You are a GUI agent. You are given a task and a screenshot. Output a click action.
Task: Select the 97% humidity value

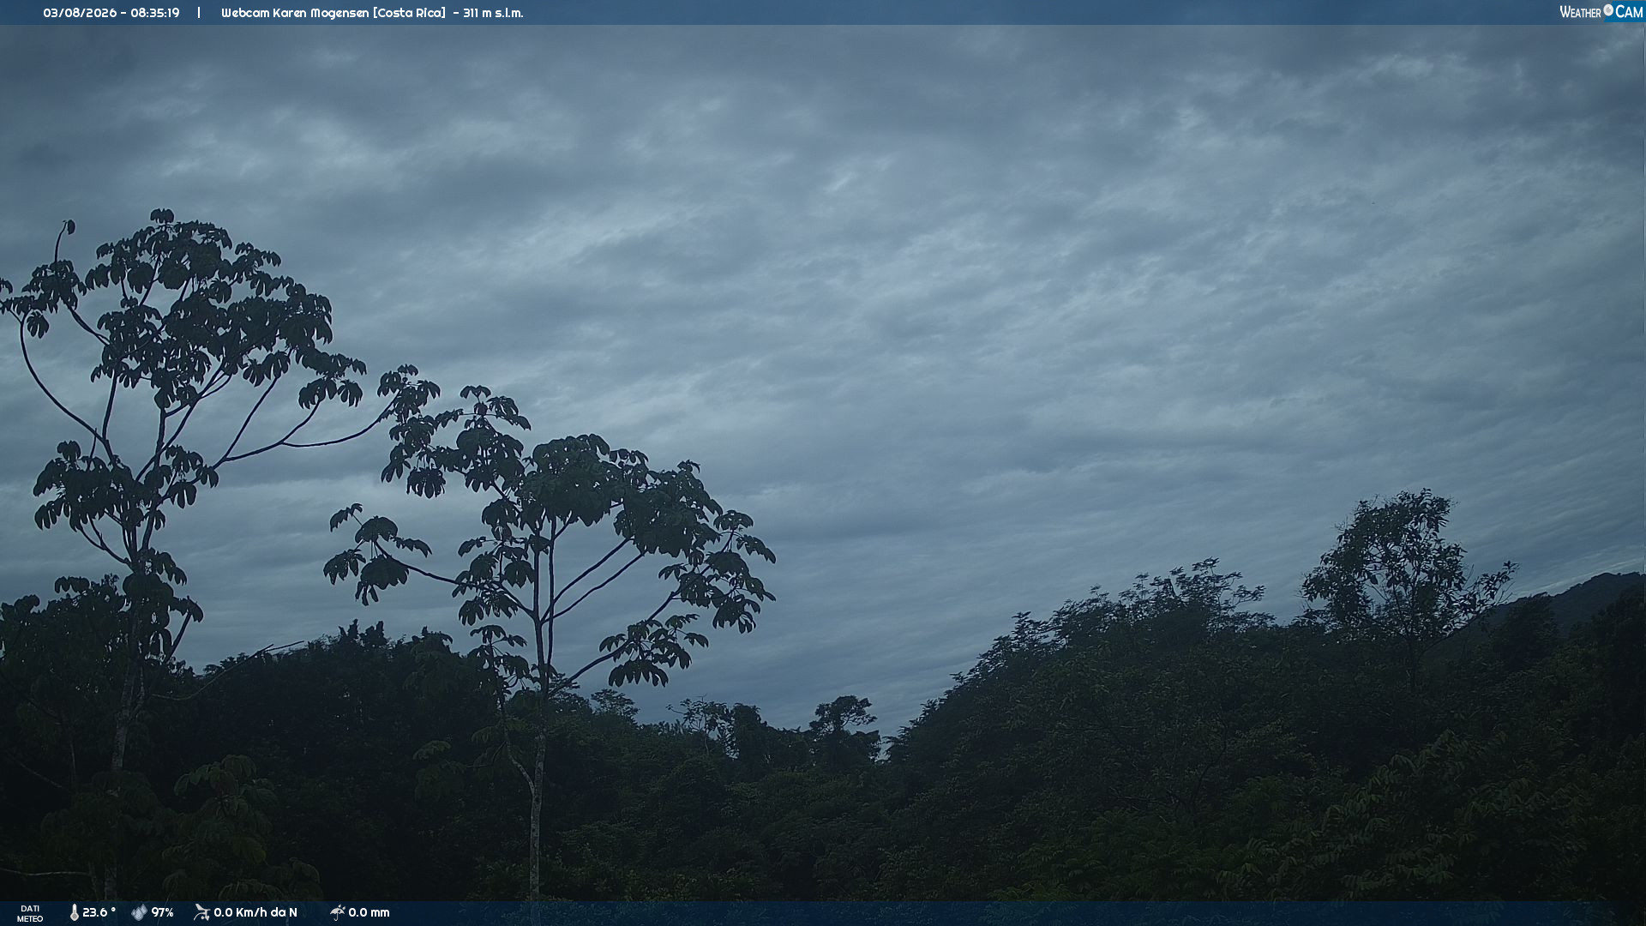point(163,912)
